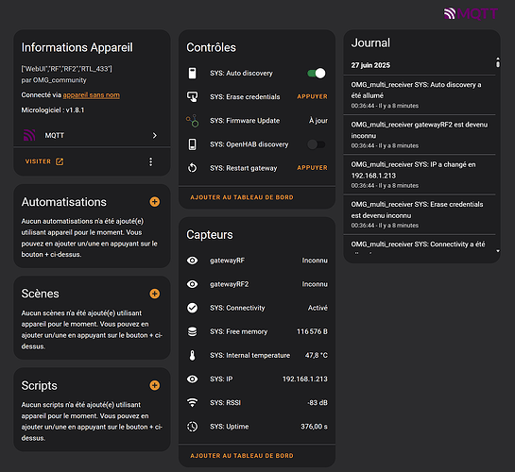
Task: Open the SYS: Free memory sensor row
Action: click(x=257, y=331)
